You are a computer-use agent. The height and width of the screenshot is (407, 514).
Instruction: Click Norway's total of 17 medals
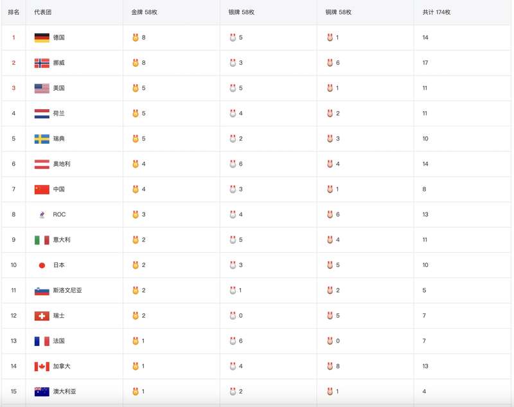[425, 63]
